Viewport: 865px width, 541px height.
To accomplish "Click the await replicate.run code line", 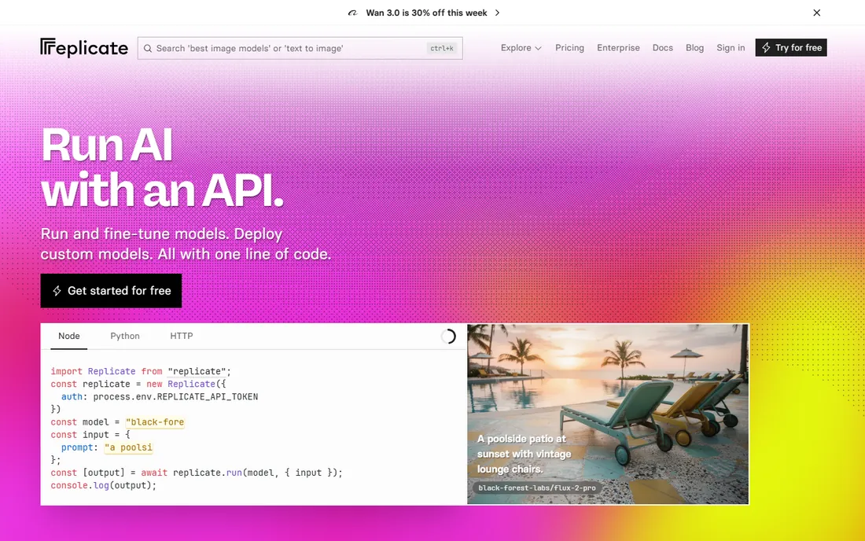I will 197,473.
